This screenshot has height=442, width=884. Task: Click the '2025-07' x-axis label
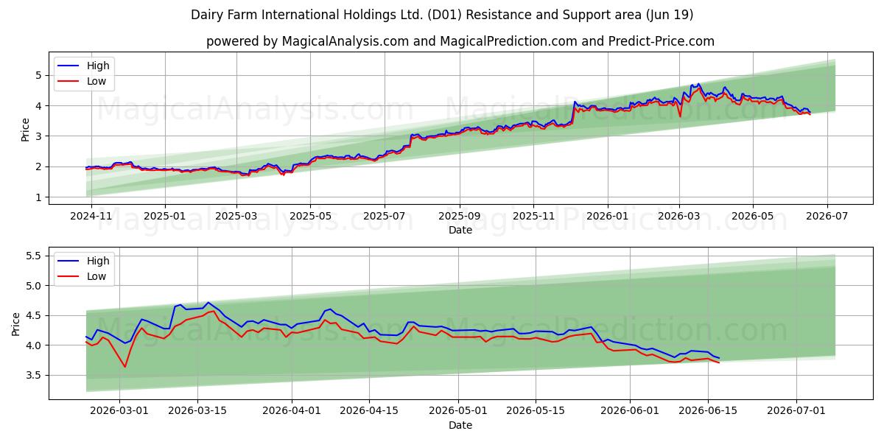pos(384,217)
